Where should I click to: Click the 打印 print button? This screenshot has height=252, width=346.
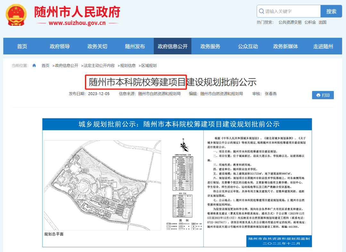[323, 95]
